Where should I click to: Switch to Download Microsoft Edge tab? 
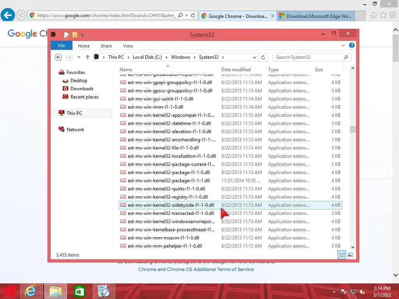(316, 16)
